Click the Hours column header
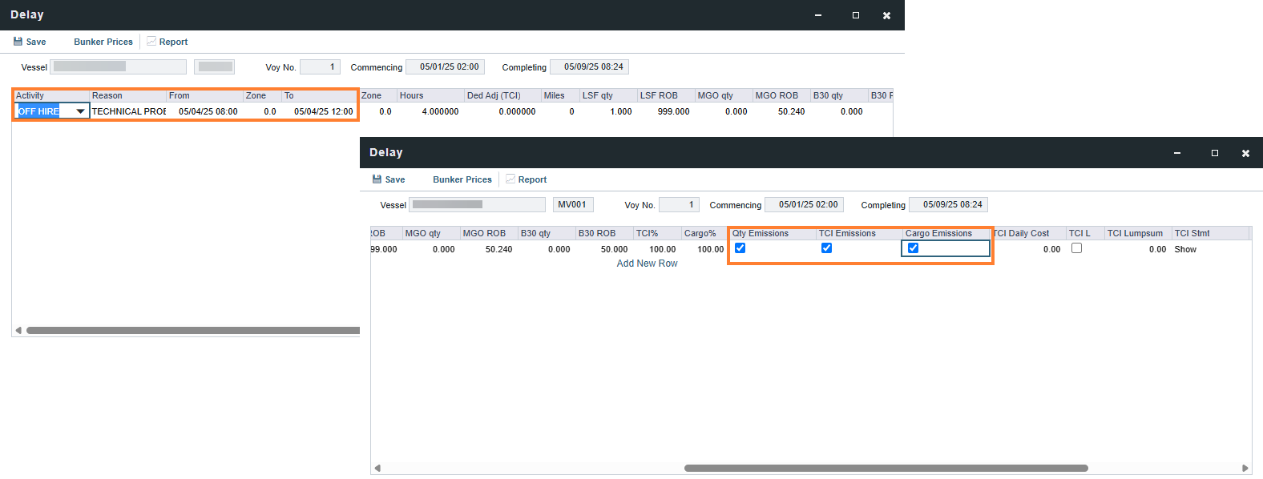The width and height of the screenshot is (1263, 479). [x=430, y=95]
